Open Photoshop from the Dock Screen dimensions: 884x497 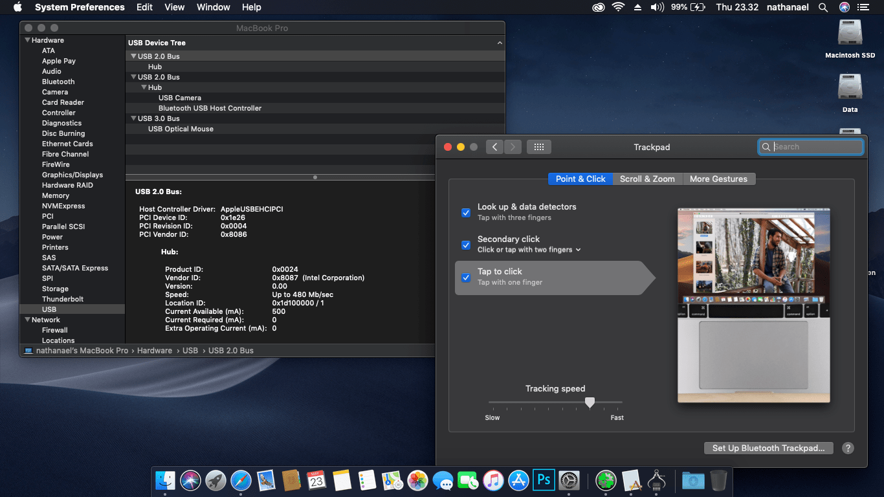coord(544,480)
